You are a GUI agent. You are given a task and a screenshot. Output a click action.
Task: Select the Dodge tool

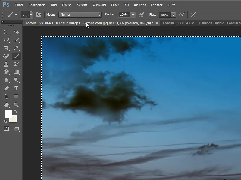click(16, 80)
